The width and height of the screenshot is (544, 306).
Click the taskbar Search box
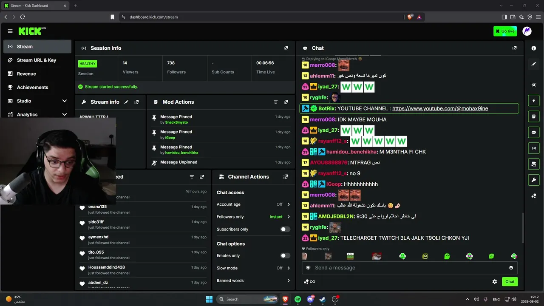pyautogui.click(x=248, y=299)
